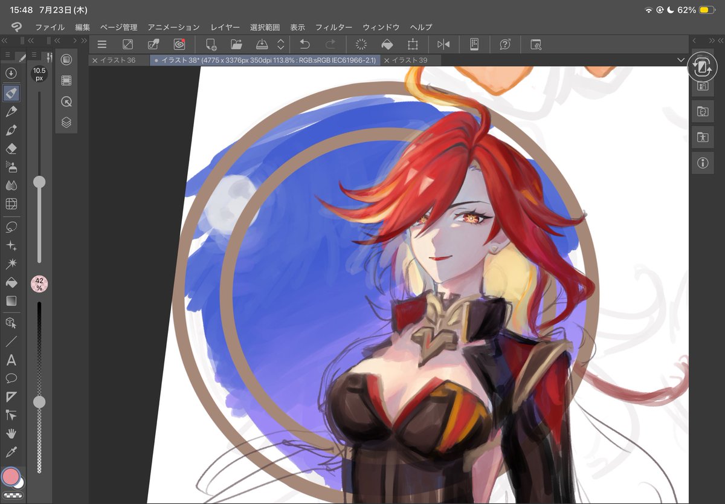Expand the command bar up-down arrows
The width and height of the screenshot is (725, 504).
(x=280, y=44)
